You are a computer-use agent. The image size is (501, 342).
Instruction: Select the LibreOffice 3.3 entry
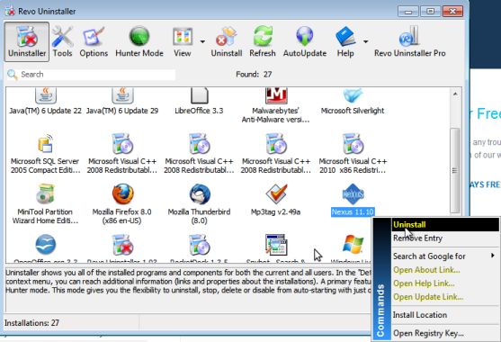coord(199,101)
